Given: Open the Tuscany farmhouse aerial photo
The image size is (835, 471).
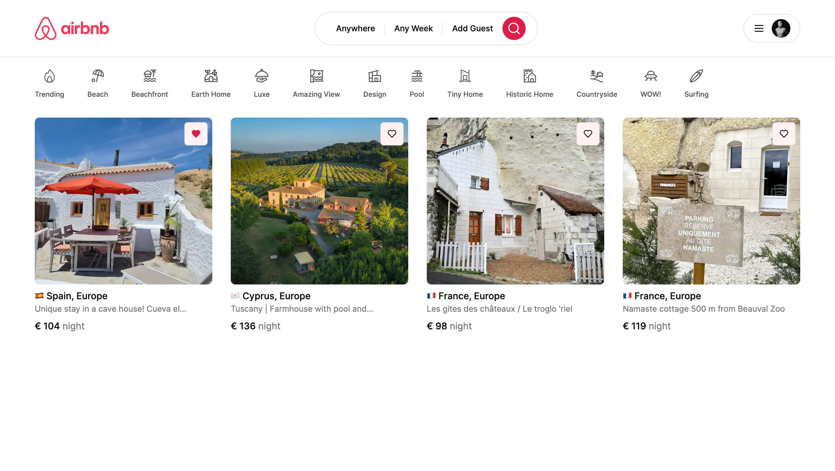Looking at the screenshot, I should pos(319,201).
